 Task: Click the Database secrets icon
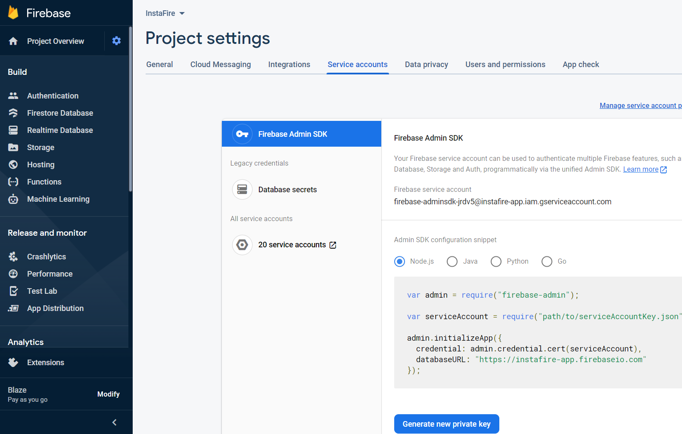pos(242,190)
